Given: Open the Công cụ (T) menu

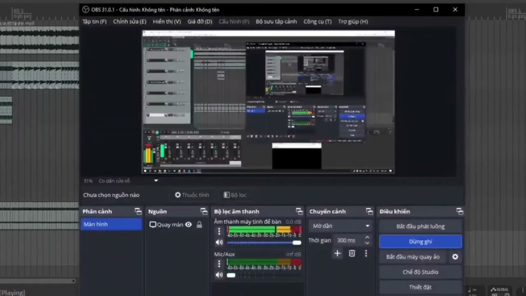Looking at the screenshot, I should pos(317,21).
